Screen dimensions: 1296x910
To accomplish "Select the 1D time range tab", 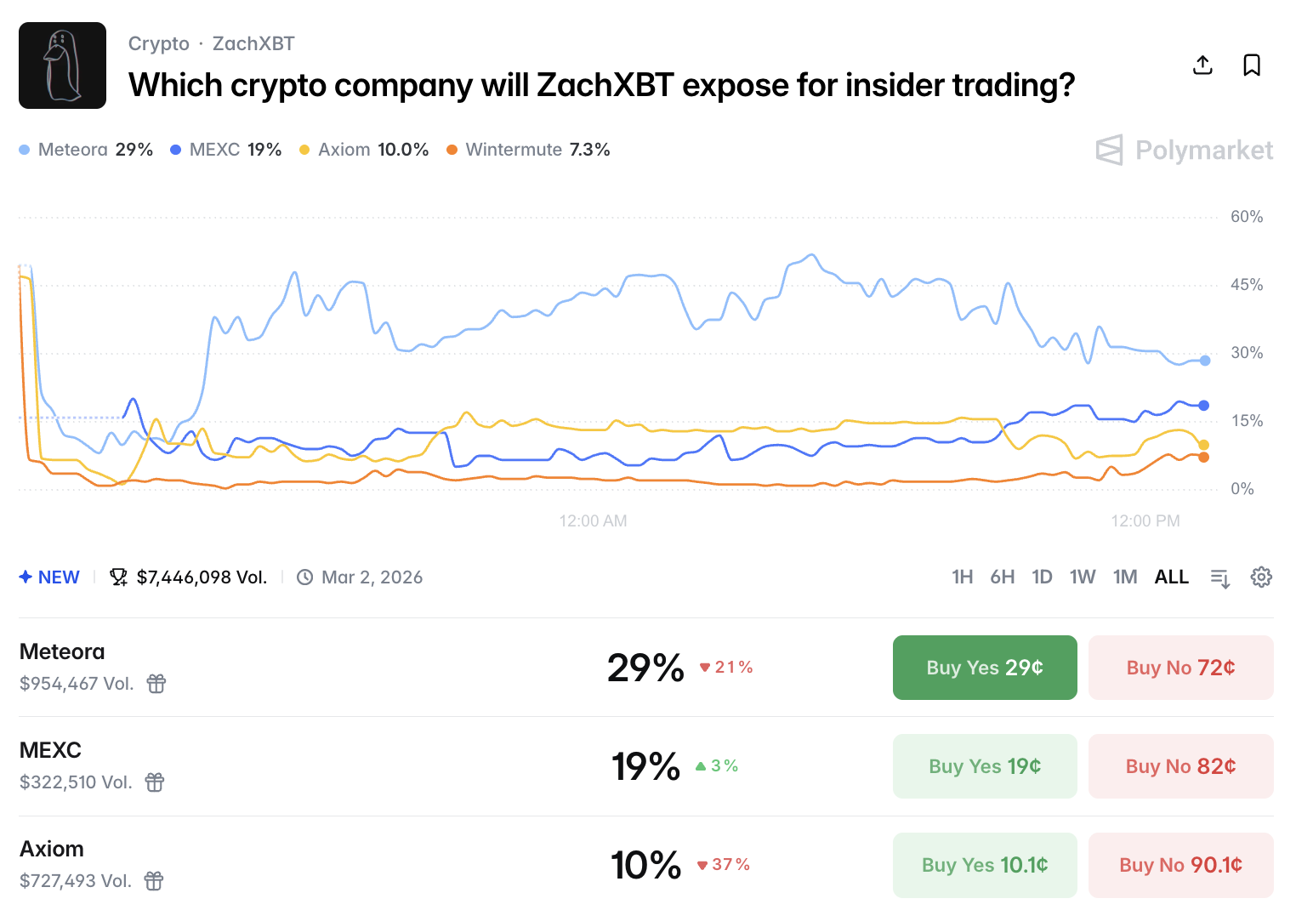I will [1043, 577].
